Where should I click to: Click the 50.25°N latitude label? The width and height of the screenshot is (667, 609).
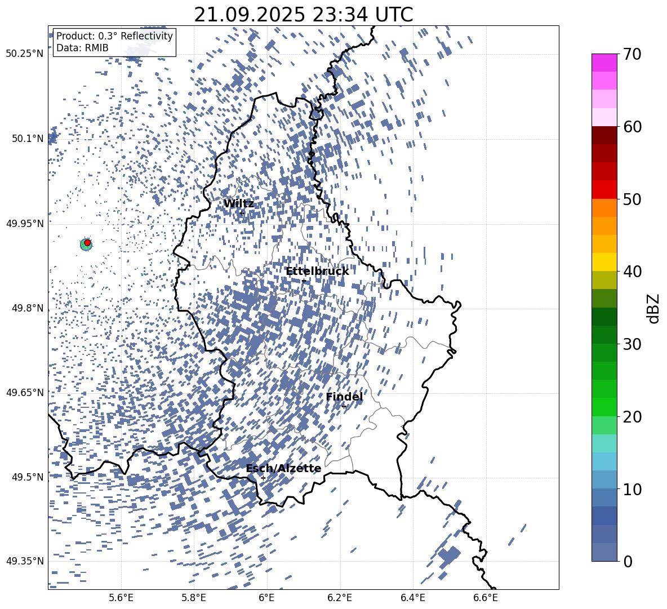coord(25,54)
